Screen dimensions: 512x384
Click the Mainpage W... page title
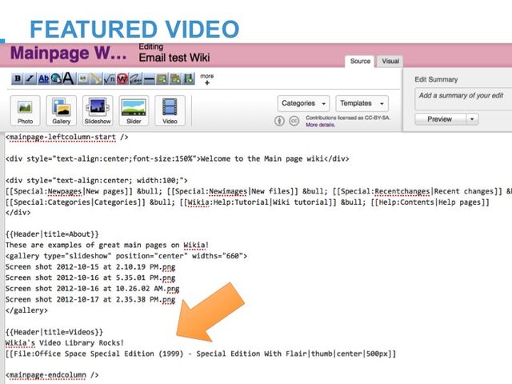68,53
